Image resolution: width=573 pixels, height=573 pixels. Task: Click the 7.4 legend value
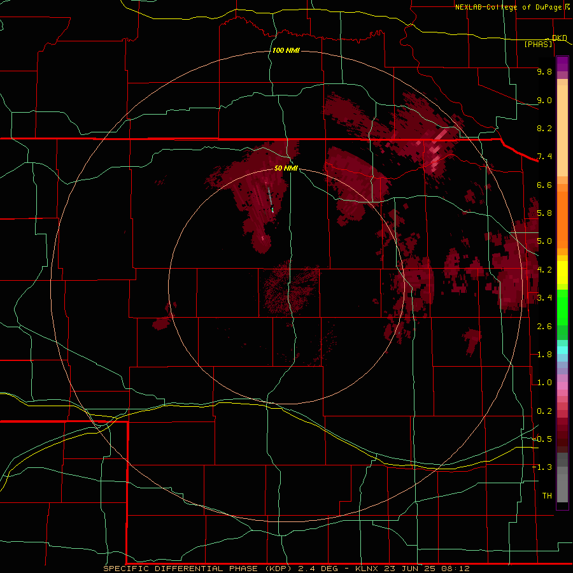tap(544, 157)
